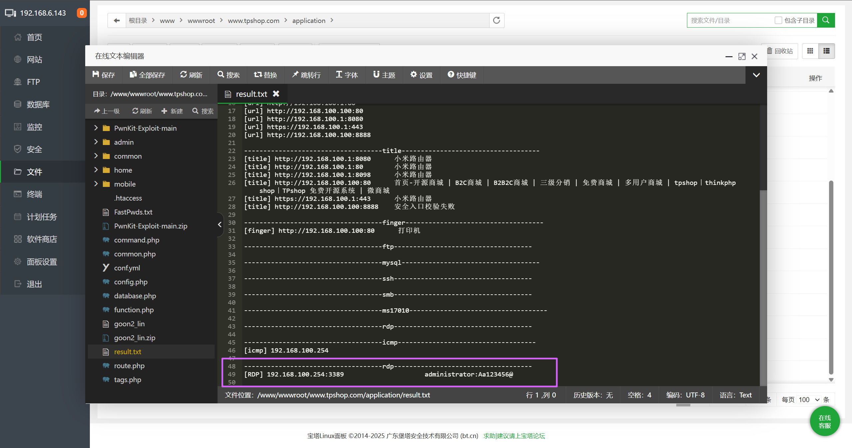Open Home (首页) in left sidebar

(x=34, y=37)
